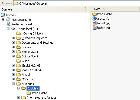Screen dimensions: 140x100
Task: Expand the _SMSTaskSequence folder node
Action: coord(13,38)
